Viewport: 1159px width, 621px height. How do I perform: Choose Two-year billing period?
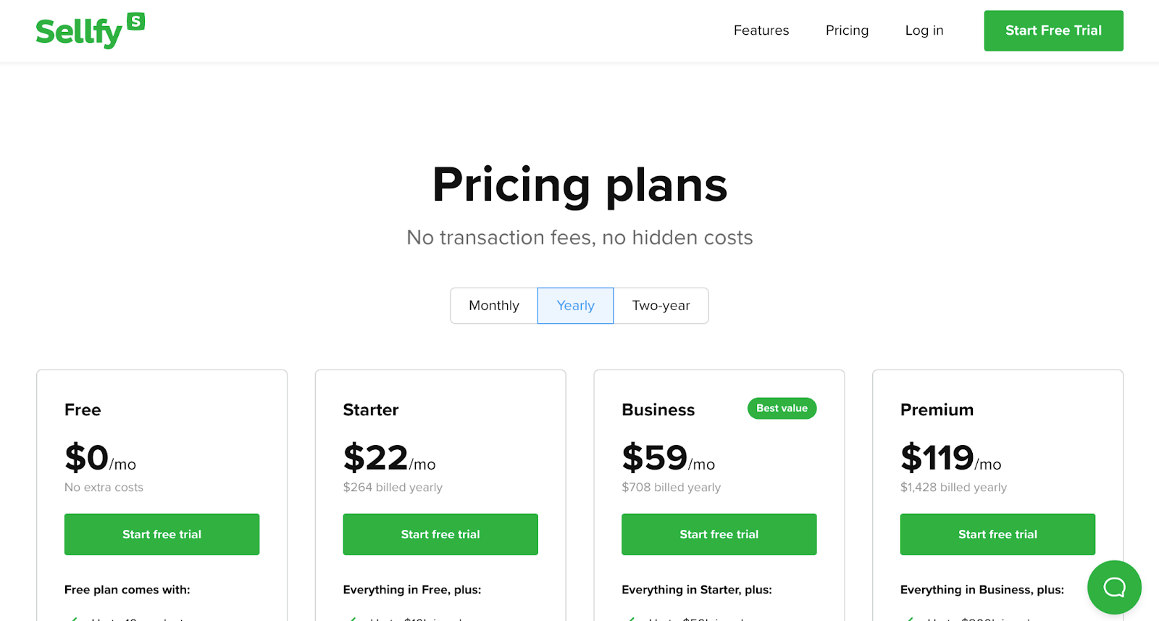tap(661, 306)
